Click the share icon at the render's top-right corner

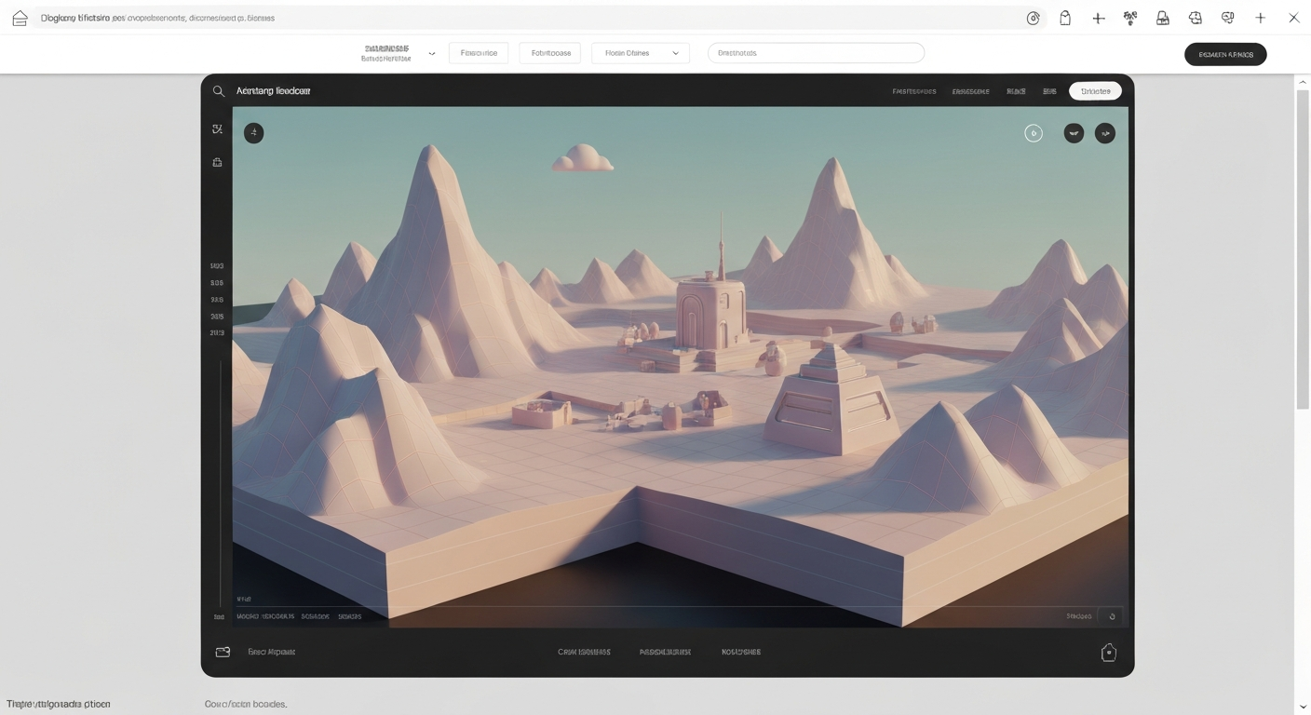click(1105, 133)
